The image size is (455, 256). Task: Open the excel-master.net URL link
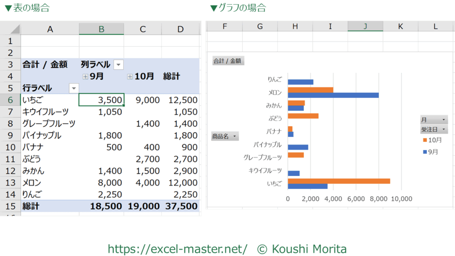(177, 249)
